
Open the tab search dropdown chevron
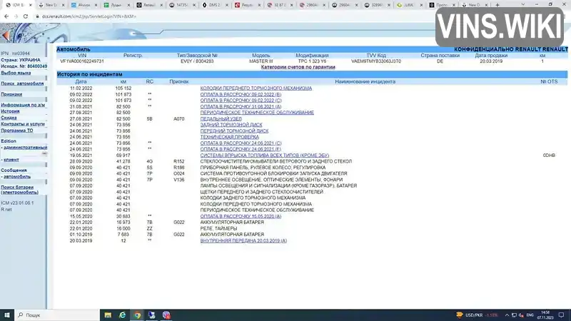pyautogui.click(x=523, y=5)
